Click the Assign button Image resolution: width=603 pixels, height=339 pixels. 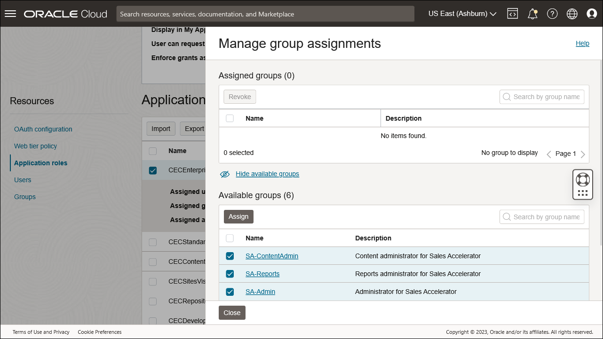coord(238,216)
